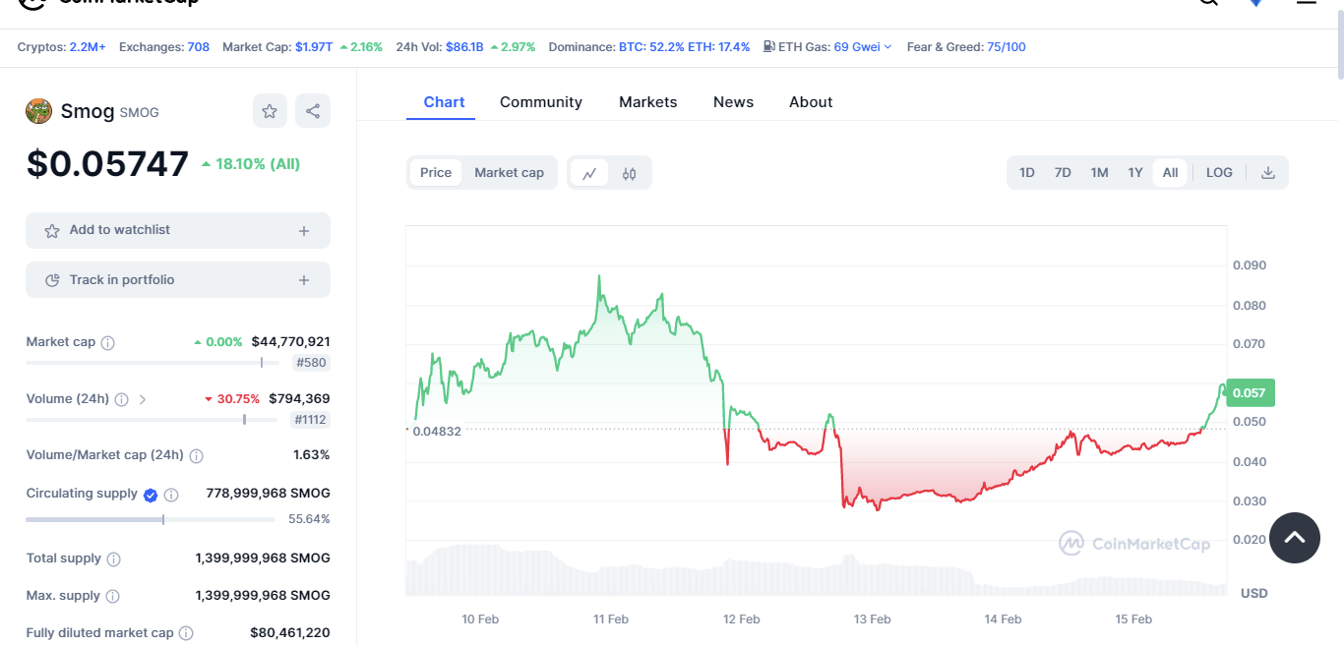Image resolution: width=1344 pixels, height=646 pixels.
Task: Click the #580 market cap rank badge
Action: [x=311, y=363]
